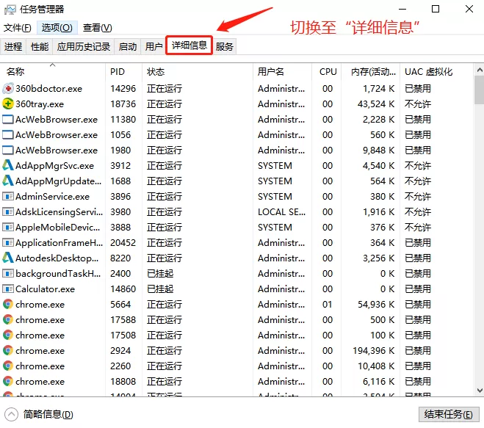Click the scrollbar up arrow
The image size is (484, 428).
click(479, 70)
